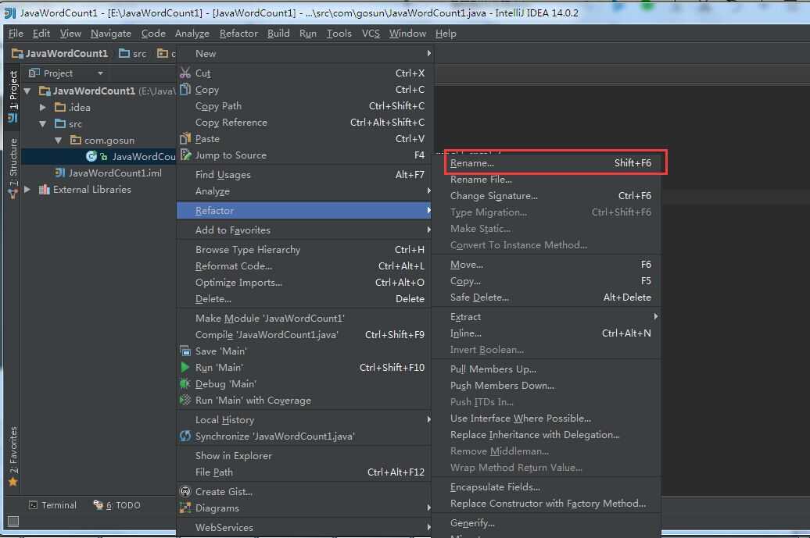Image resolution: width=810 pixels, height=538 pixels.
Task: Expand the Local History submenu arrow
Action: [428, 419]
